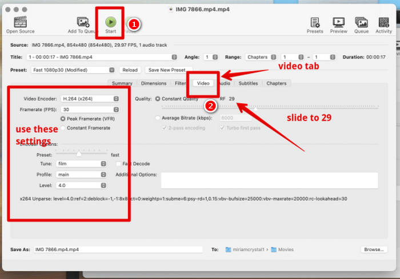Viewport: 400px width, 279px height.
Task: Choose the Constant Framerate option
Action: click(x=63, y=128)
